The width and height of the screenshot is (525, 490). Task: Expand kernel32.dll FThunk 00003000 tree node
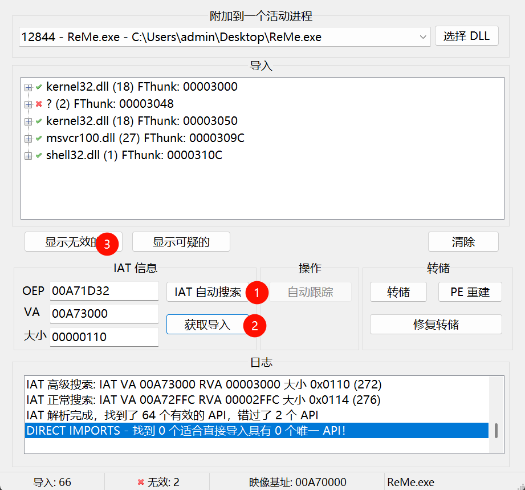pos(28,87)
